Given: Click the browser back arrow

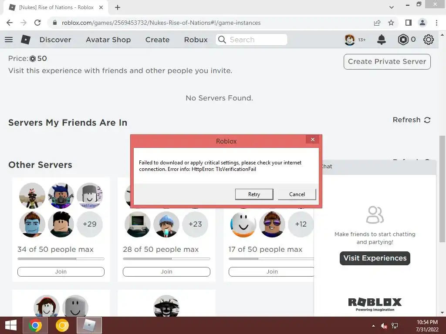Looking at the screenshot, I should click(10, 23).
